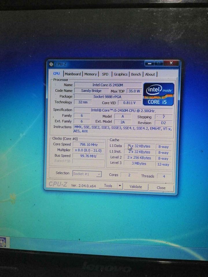This screenshot has width=208, height=277.
Task: Click the Name field 'Intel Core i5 2450M'
Action: point(108,85)
